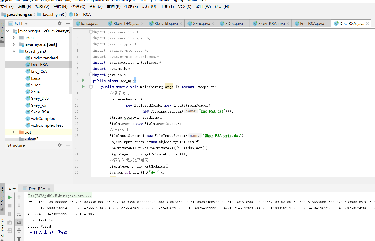The width and height of the screenshot is (375, 241).
Task: Rerun Dec_RSA in run panel
Action: 10,197
